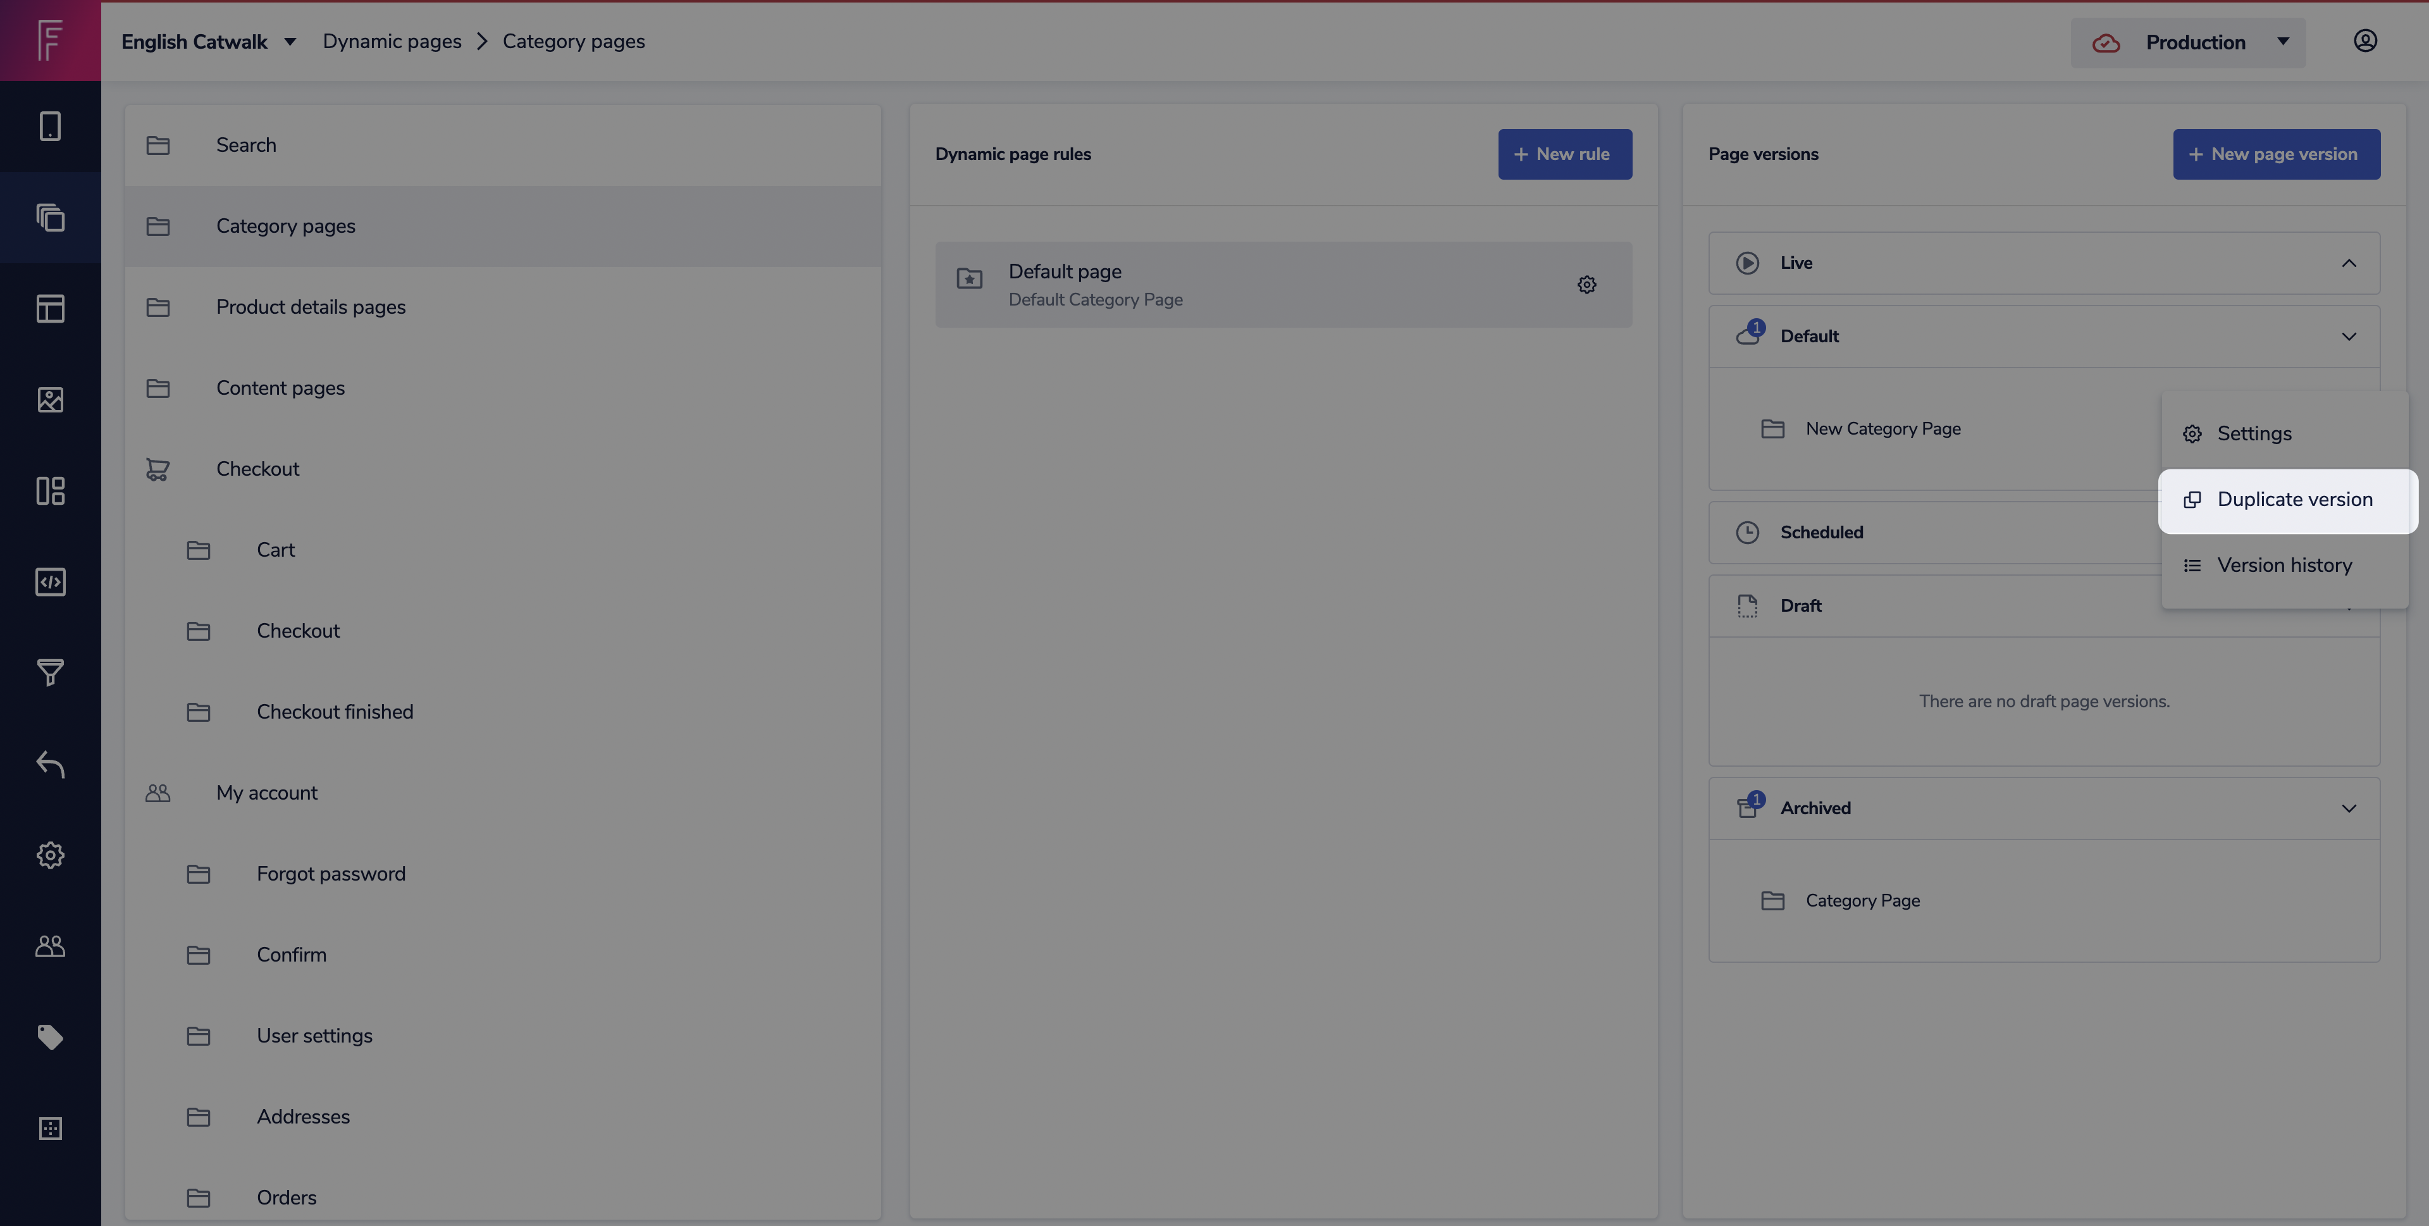Screen dimensions: 2429x1226
Task: Click the mobile device icon in sidebar
Action: [50, 127]
